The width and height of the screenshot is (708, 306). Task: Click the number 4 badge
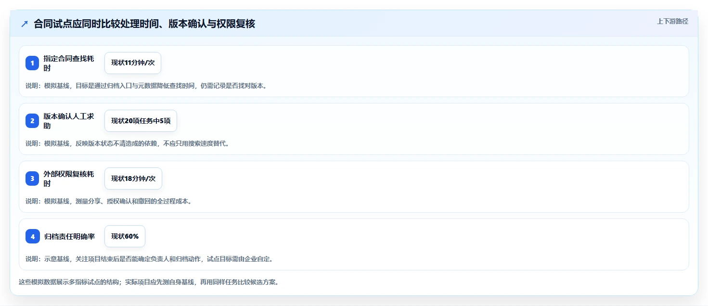(32, 236)
